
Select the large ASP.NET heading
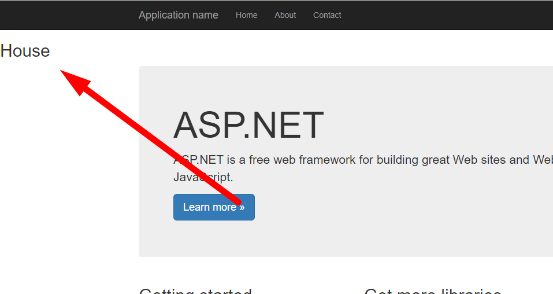248,125
